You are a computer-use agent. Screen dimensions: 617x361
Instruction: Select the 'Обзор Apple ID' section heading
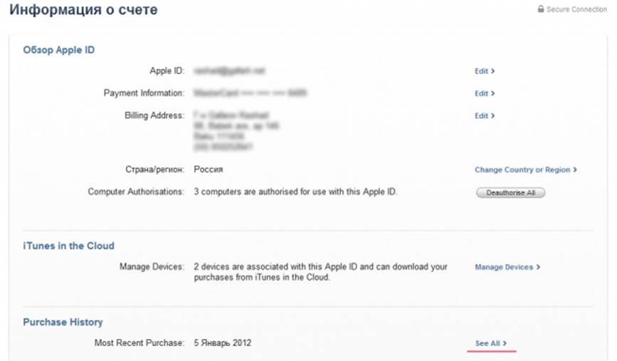58,50
